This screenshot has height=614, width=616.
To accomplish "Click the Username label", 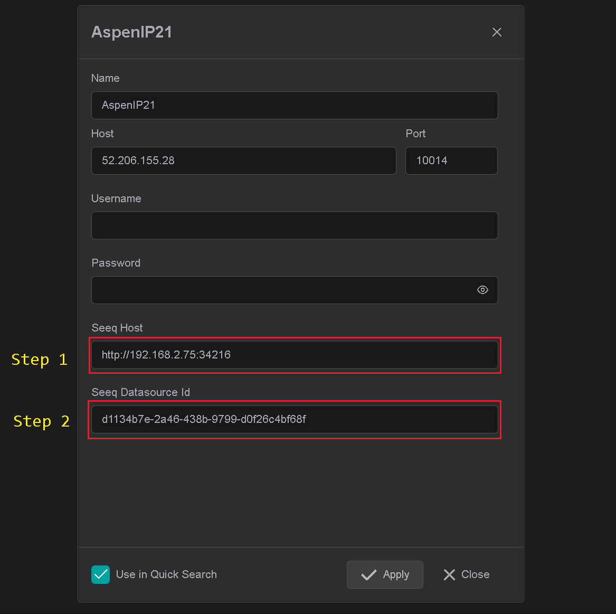I will pyautogui.click(x=116, y=199).
